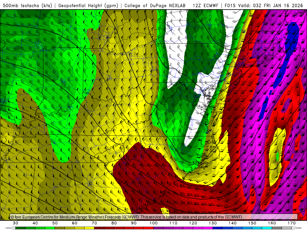
Task: Click the "120" value on the color scale
Action: [x=193, y=223]
